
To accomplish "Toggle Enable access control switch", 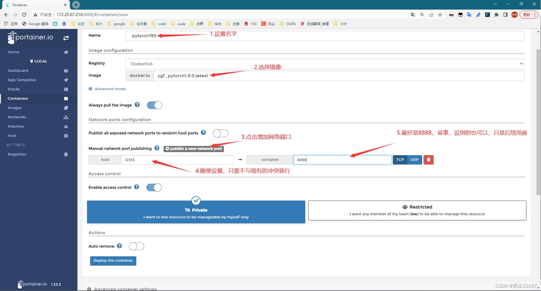I will coord(154,188).
